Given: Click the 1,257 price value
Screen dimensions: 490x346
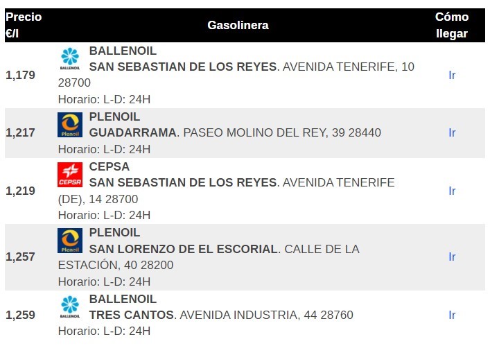Looking at the screenshot, I should coord(20,257).
